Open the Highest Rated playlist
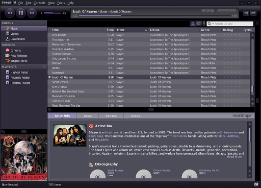Image resolution: width=261 pixels, height=188 pixels. click(x=24, y=73)
